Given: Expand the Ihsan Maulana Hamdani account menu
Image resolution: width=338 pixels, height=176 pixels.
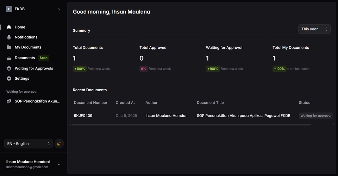Looking at the screenshot, I should point(59,164).
